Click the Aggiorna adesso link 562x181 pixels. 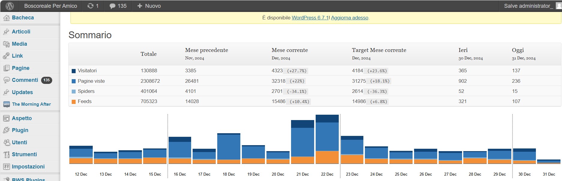350,18
